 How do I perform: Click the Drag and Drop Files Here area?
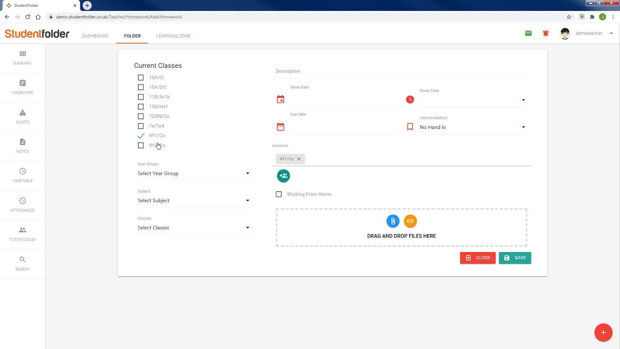click(402, 228)
